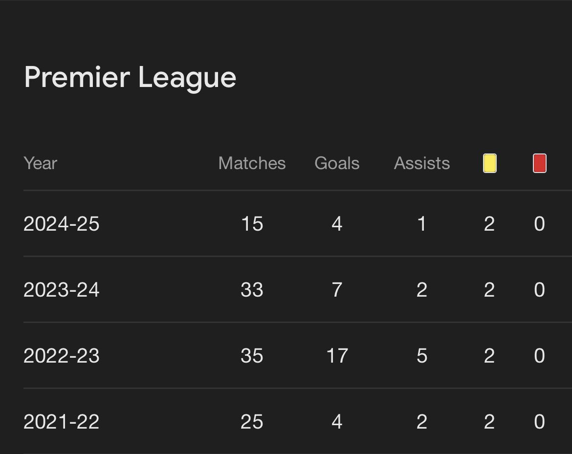This screenshot has width=572, height=454.
Task: Click 15 matches in 2024-25 row
Action: [x=252, y=223]
